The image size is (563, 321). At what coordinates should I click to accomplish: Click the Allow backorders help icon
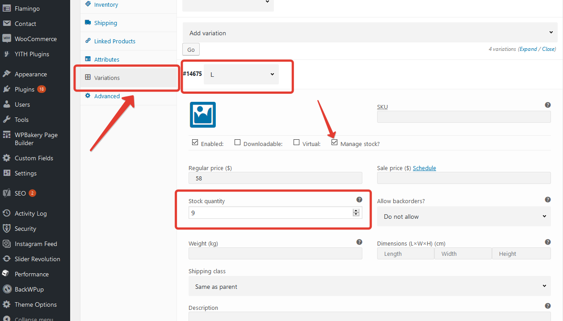547,200
